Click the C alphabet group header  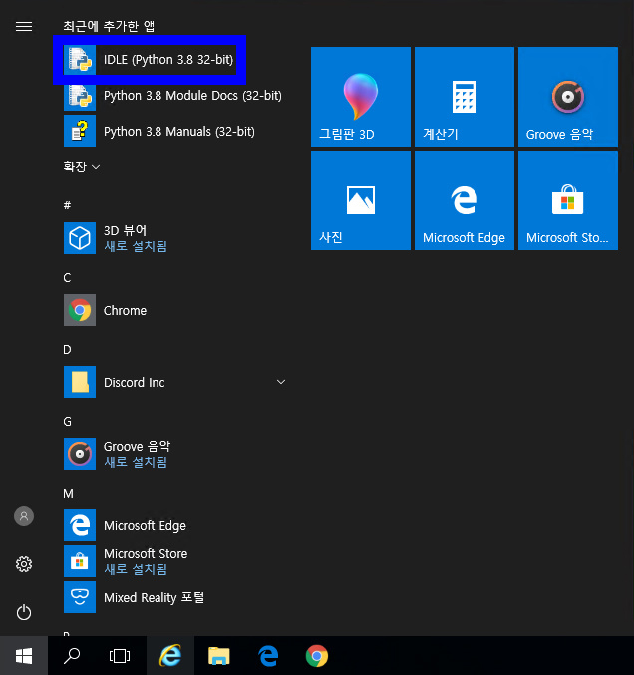pyautogui.click(x=67, y=277)
